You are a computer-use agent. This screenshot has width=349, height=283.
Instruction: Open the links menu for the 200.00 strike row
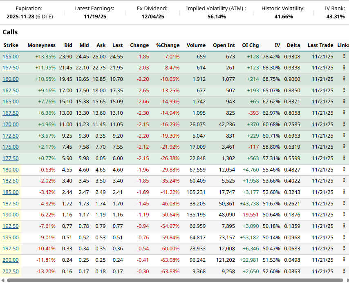(x=344, y=259)
